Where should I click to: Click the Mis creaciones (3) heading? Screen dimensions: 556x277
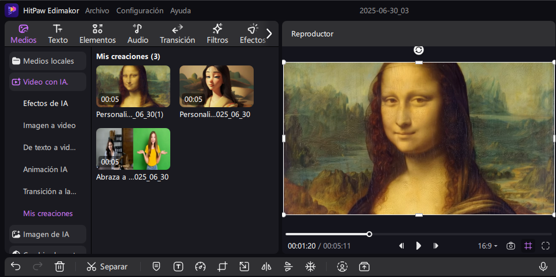click(128, 57)
